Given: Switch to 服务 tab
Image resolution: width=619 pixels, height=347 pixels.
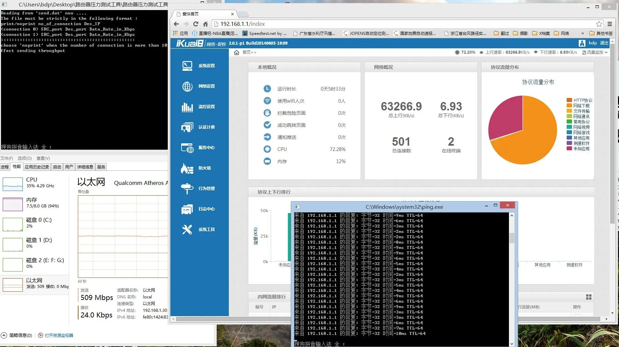Looking at the screenshot, I should pos(101,167).
